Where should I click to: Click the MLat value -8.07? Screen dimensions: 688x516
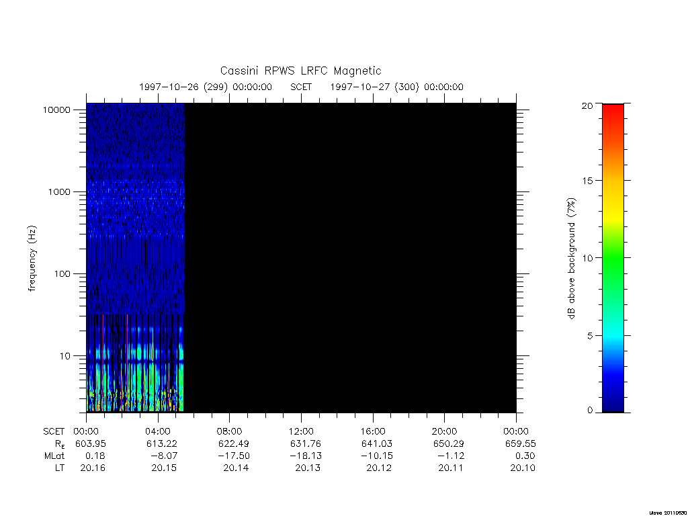165,456
